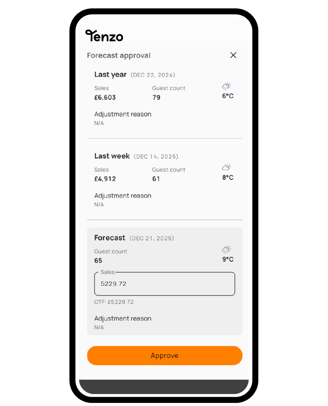
Task: Click the forecast guest count 65
Action: [98, 260]
